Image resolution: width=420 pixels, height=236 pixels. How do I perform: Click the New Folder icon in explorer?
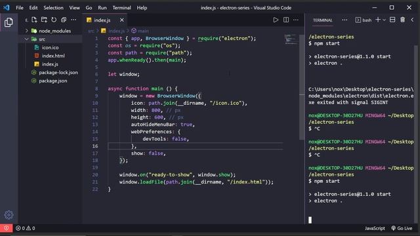coord(44,20)
